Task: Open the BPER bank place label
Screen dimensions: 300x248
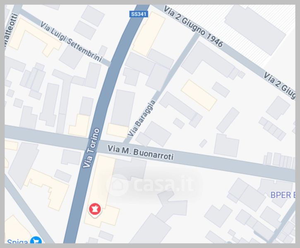Action: [283, 195]
